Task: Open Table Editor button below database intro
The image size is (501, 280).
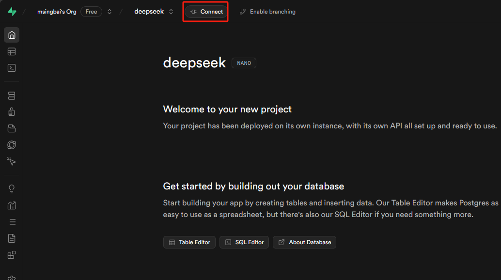Action: click(x=189, y=242)
